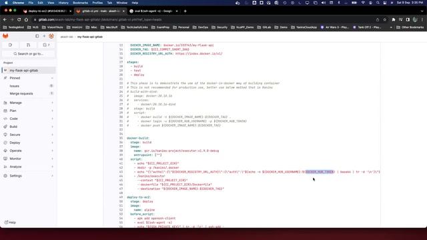The width and height of the screenshot is (427, 240).
Task: Open the Apple menu
Action: point(6,3)
